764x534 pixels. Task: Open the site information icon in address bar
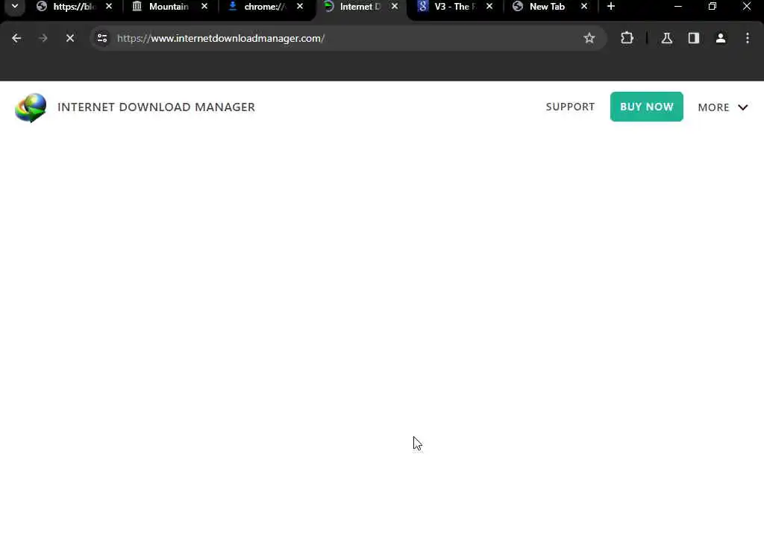click(101, 38)
